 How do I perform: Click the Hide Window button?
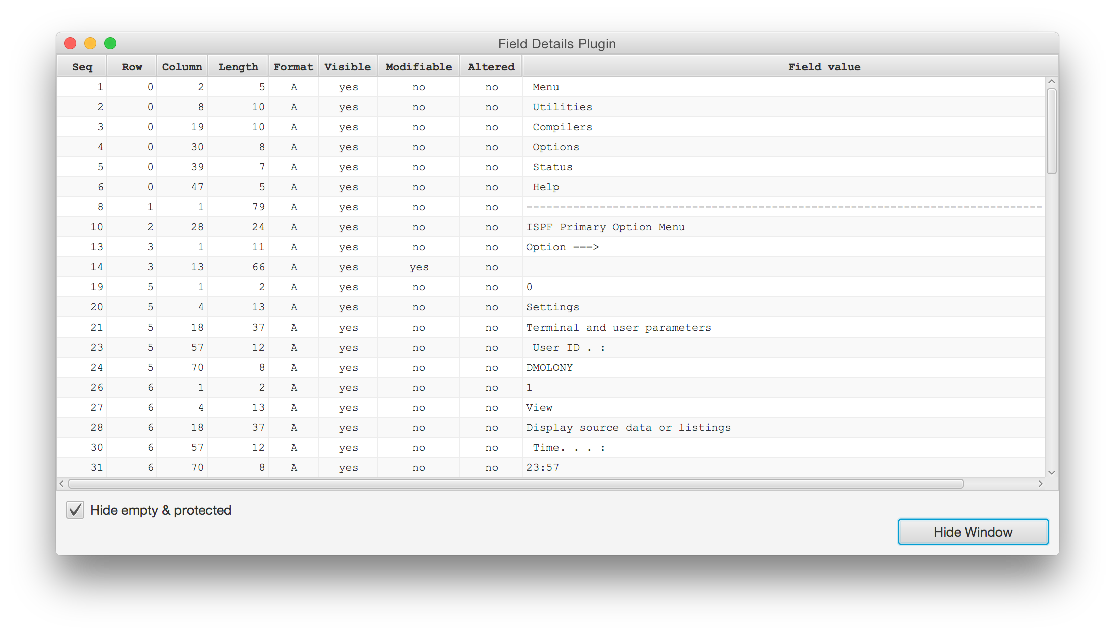point(973,532)
